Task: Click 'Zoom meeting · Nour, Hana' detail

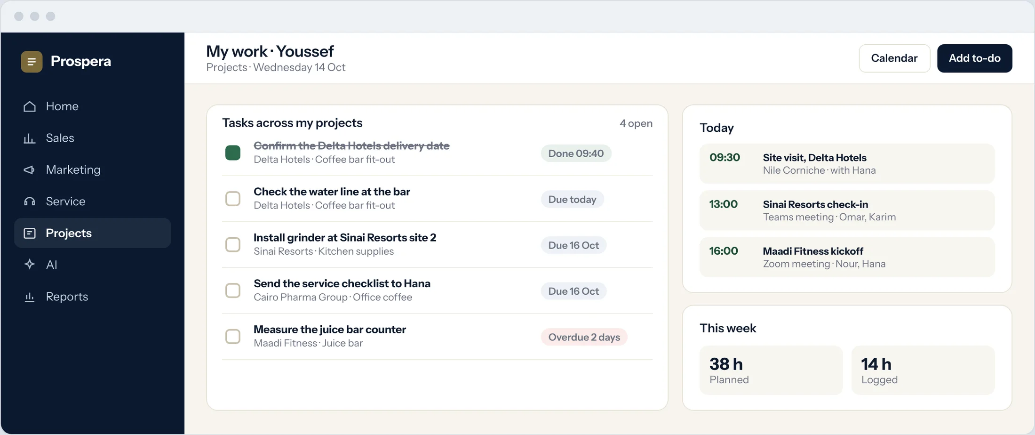Action: tap(824, 264)
